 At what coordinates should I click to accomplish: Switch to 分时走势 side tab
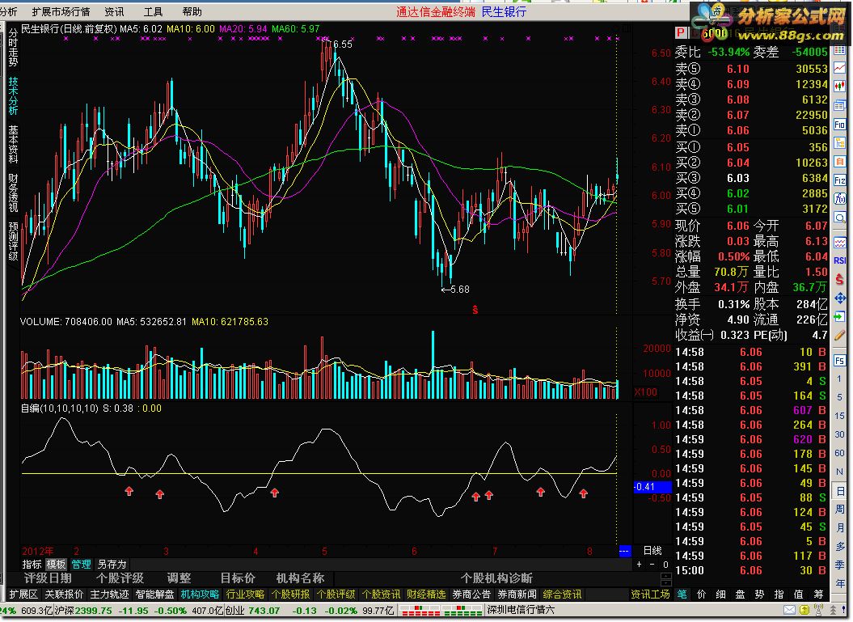pos(13,48)
